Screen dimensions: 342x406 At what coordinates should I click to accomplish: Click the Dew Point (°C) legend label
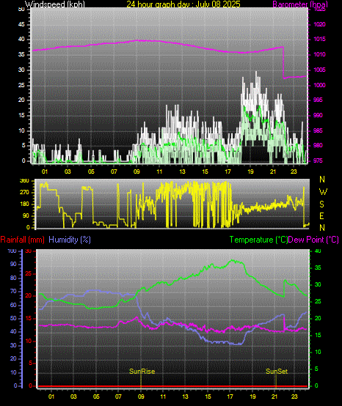point(313,240)
